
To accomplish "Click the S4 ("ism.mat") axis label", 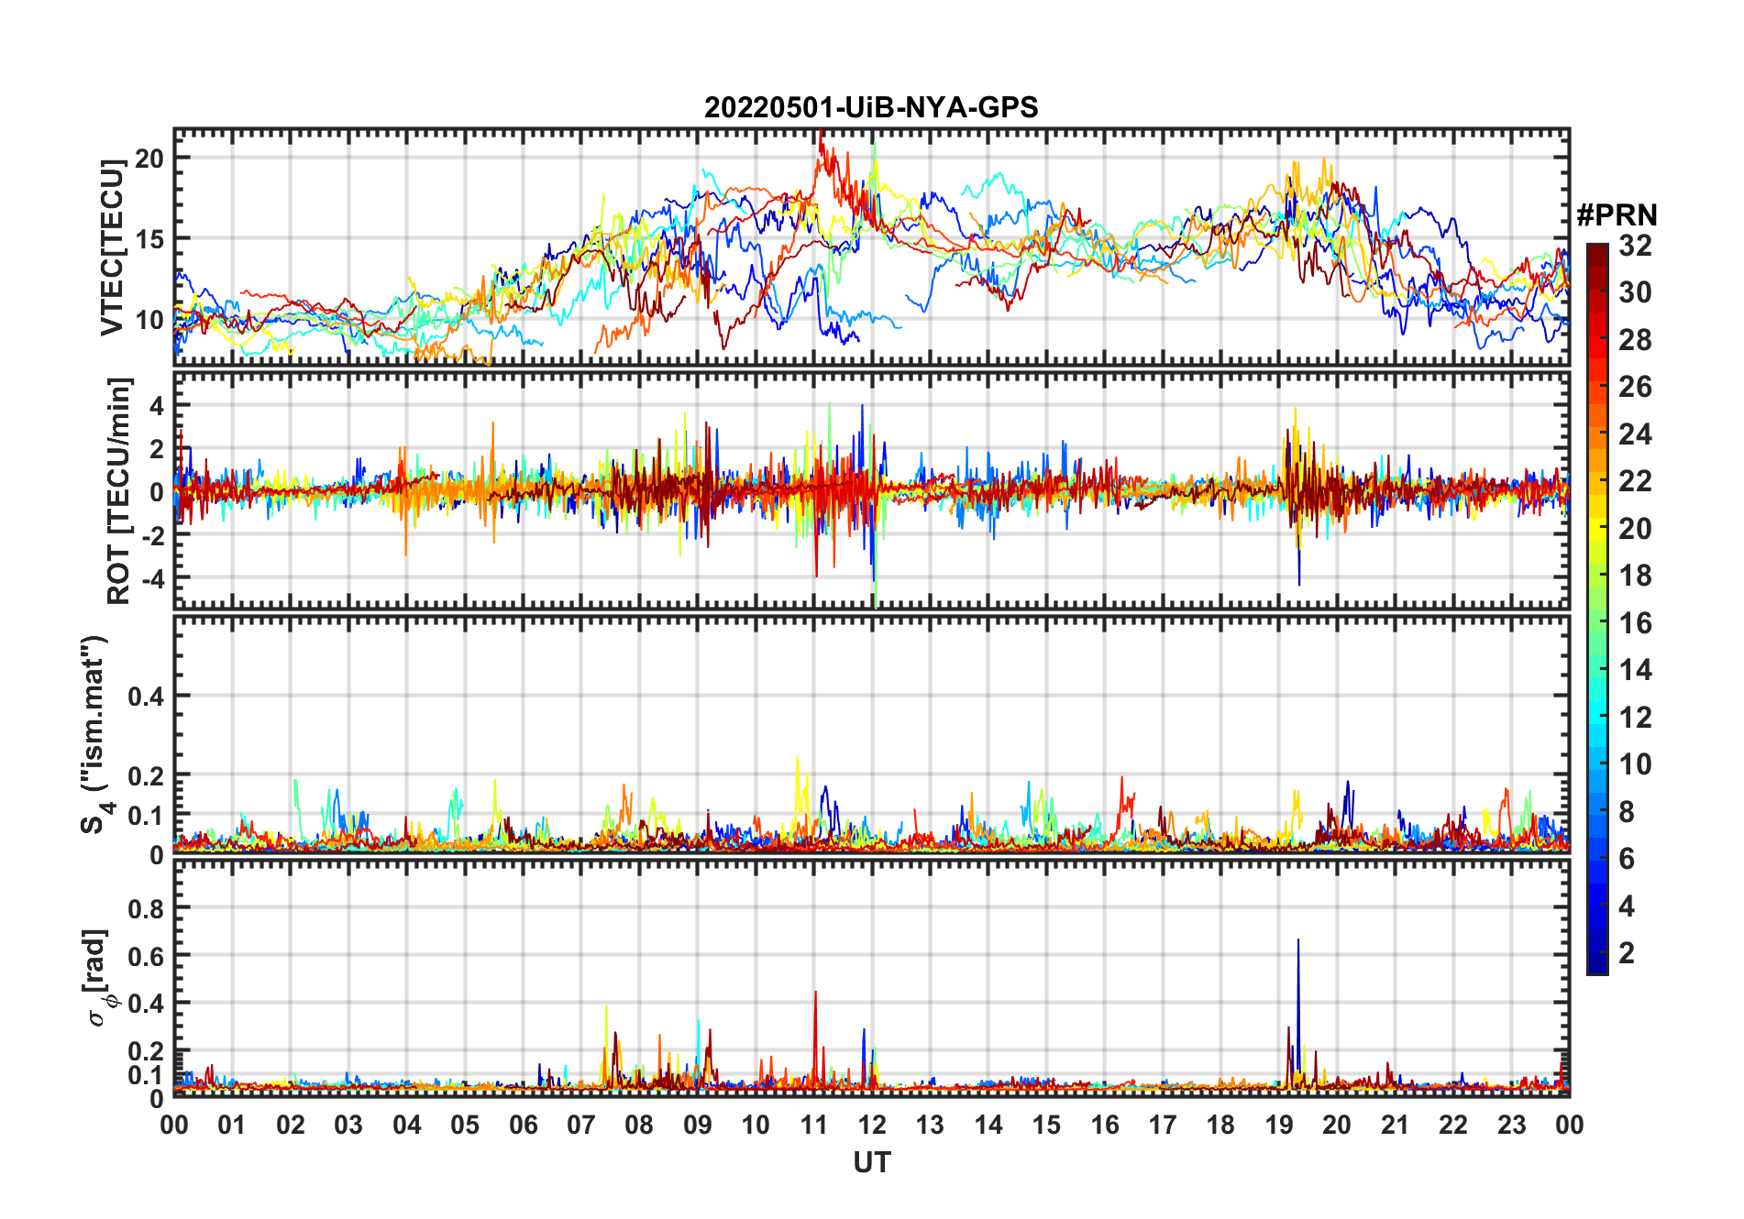I will click(x=95, y=734).
